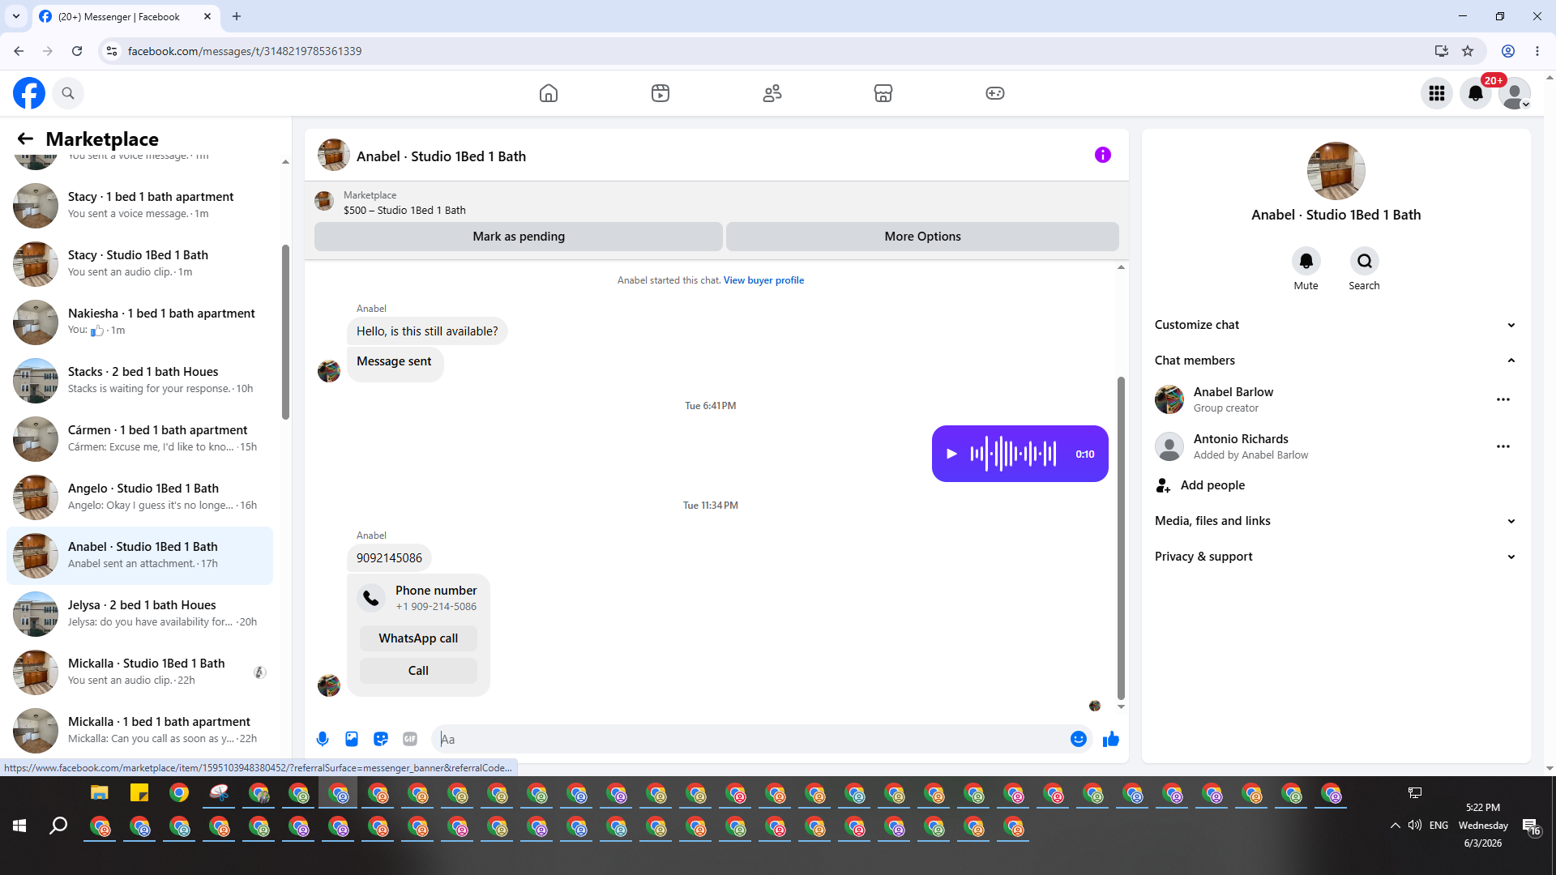Go back from the Marketplace chat list
The image size is (1556, 875).
(x=25, y=139)
